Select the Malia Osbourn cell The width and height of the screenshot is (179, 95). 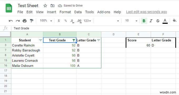tap(27, 66)
